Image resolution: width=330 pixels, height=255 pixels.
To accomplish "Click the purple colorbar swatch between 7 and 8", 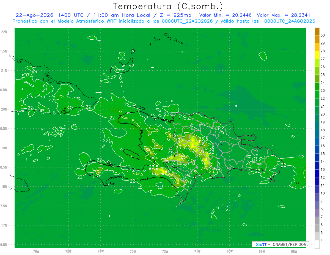I will pos(317,213).
